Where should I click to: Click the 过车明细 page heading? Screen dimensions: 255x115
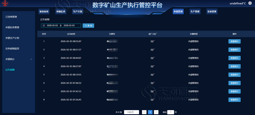coord(45,20)
